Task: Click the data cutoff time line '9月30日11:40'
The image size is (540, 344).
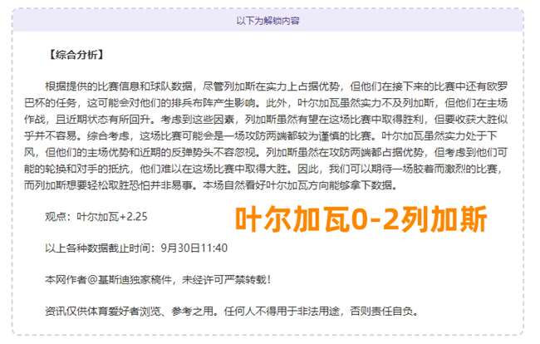Action: (136, 248)
